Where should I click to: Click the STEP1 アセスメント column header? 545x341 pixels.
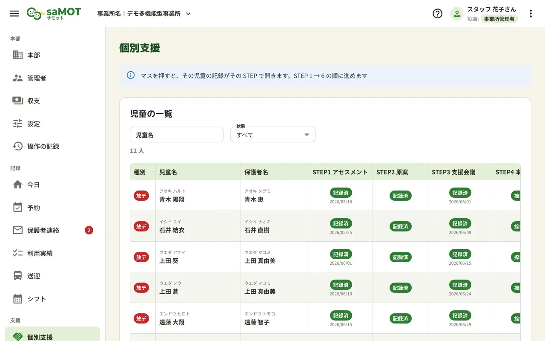(x=340, y=172)
